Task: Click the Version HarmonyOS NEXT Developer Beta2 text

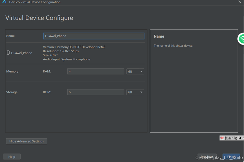Action: pyautogui.click(x=74, y=47)
